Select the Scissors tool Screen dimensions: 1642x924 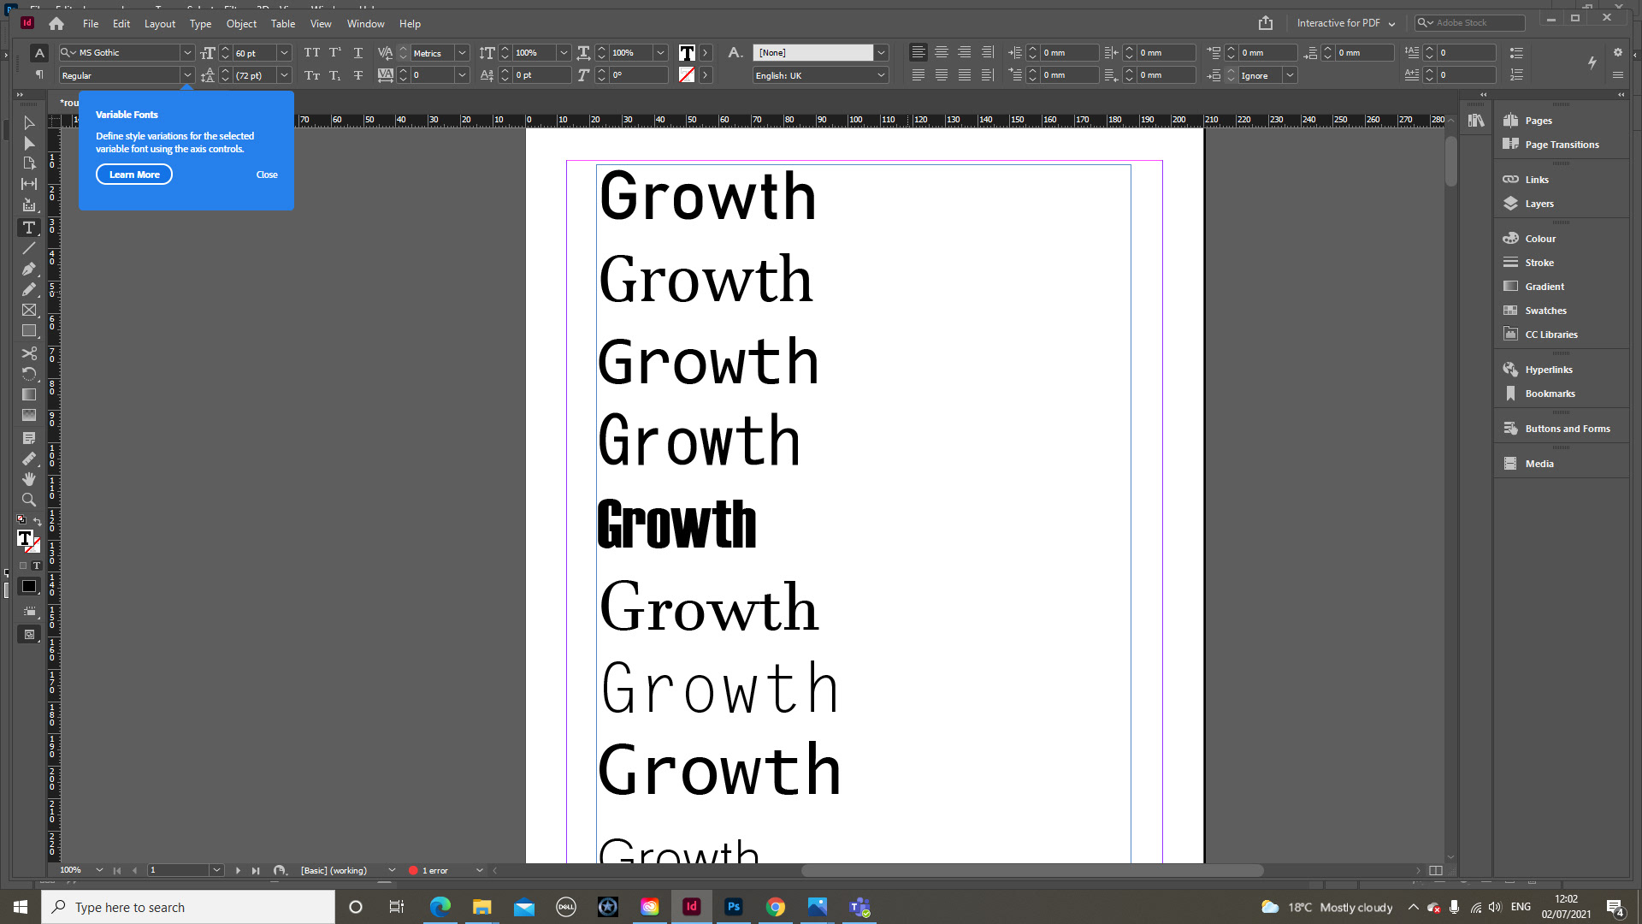pos(28,353)
